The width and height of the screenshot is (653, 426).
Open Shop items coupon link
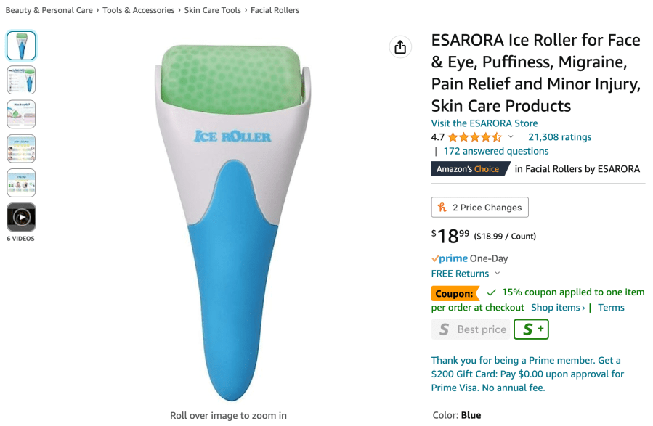[x=558, y=308]
